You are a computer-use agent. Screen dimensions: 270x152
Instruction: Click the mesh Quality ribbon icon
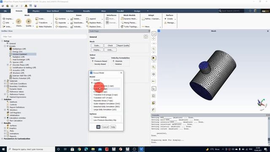tap(29, 22)
